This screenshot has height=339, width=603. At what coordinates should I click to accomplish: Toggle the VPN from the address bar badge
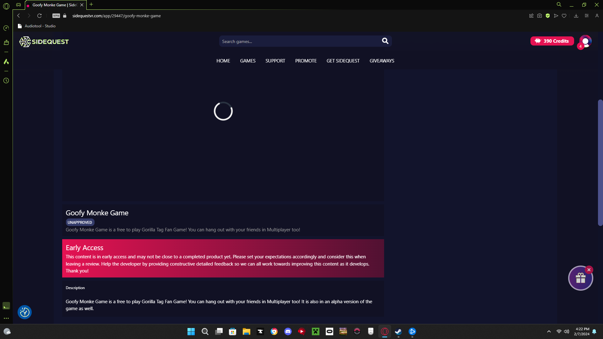point(56,15)
